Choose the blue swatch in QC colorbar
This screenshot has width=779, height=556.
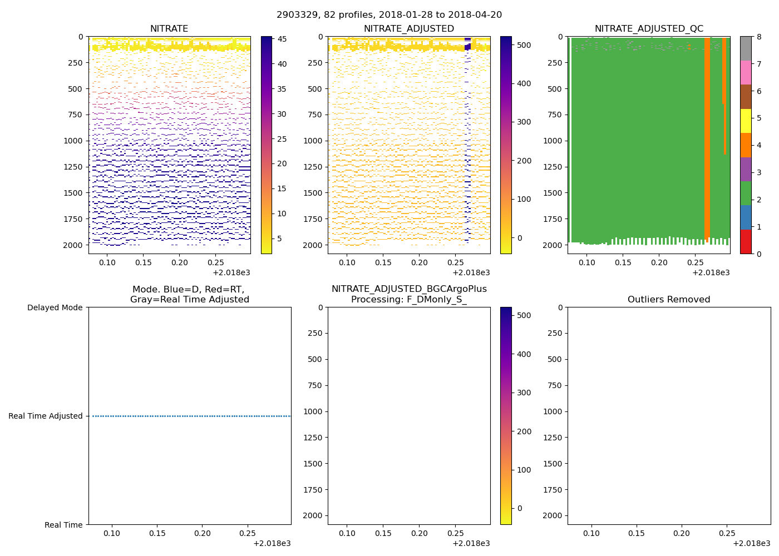click(745, 217)
